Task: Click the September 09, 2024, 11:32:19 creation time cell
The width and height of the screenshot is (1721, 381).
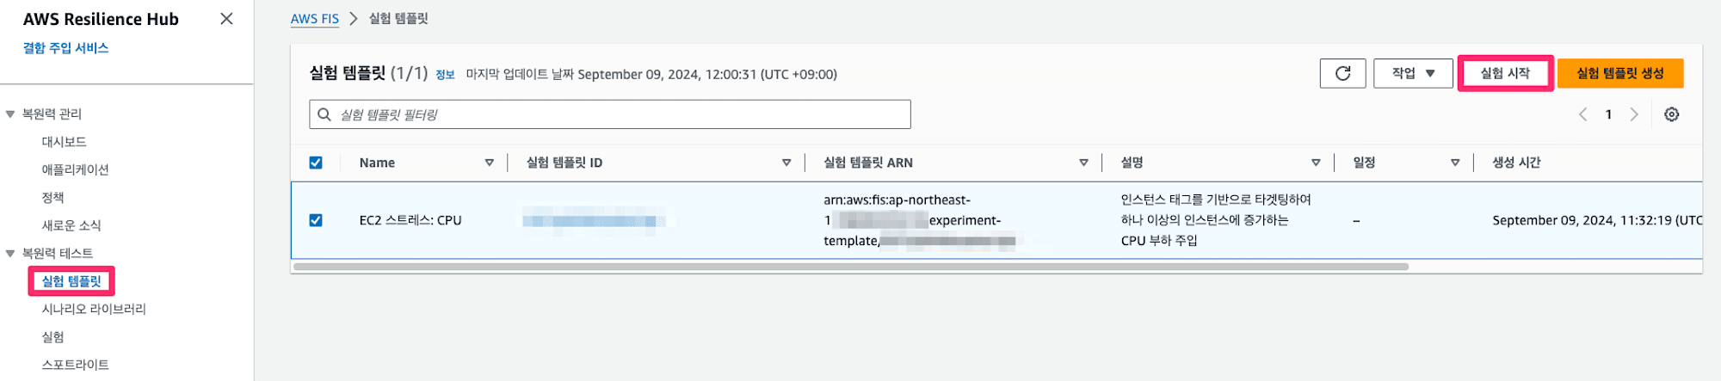Action: tap(1597, 220)
